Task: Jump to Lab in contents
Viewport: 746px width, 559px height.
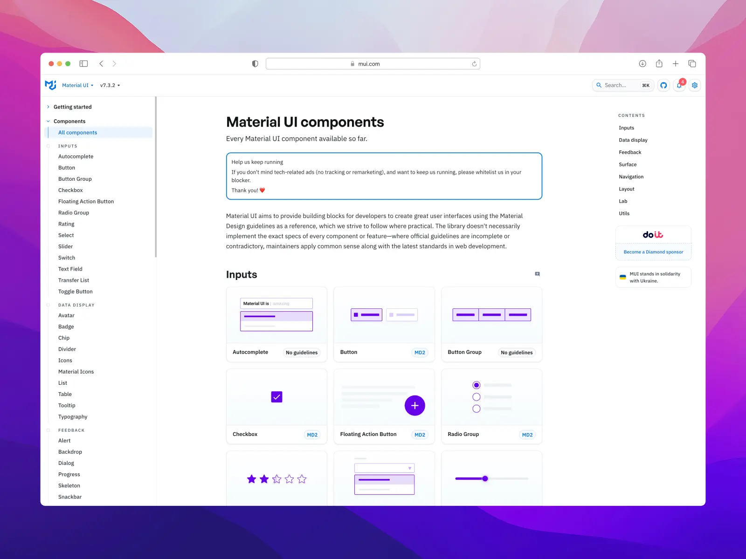Action: coord(623,201)
